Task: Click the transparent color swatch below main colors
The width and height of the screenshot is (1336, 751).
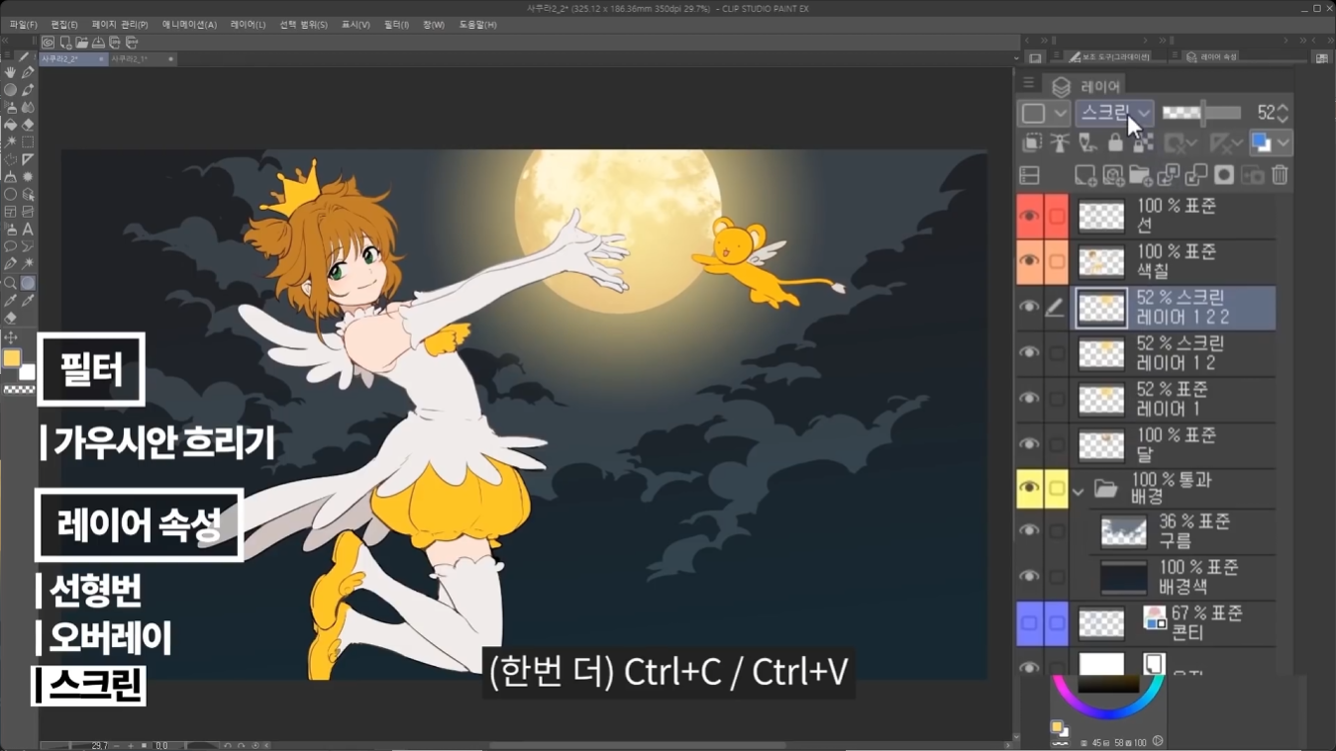Action: pos(19,390)
